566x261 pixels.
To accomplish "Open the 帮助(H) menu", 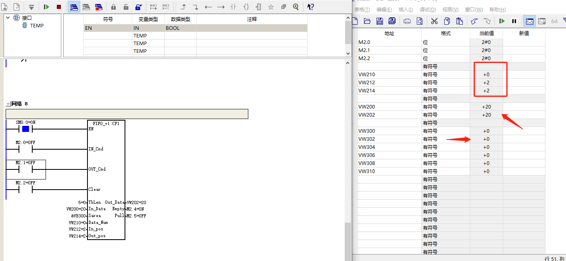I will (497, 10).
